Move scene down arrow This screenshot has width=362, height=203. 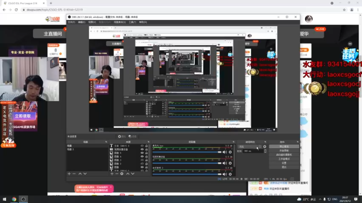(x=85, y=174)
